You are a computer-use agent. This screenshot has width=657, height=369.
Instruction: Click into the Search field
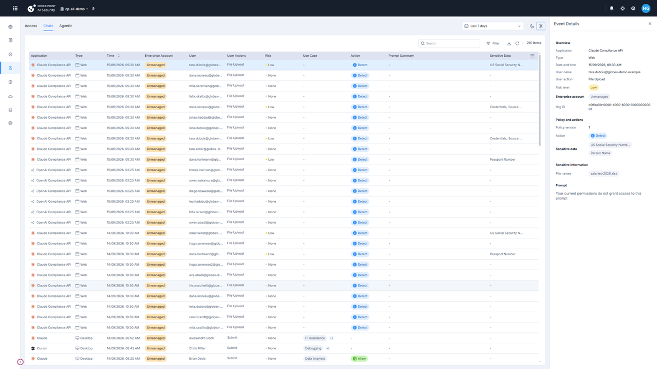[449, 43]
